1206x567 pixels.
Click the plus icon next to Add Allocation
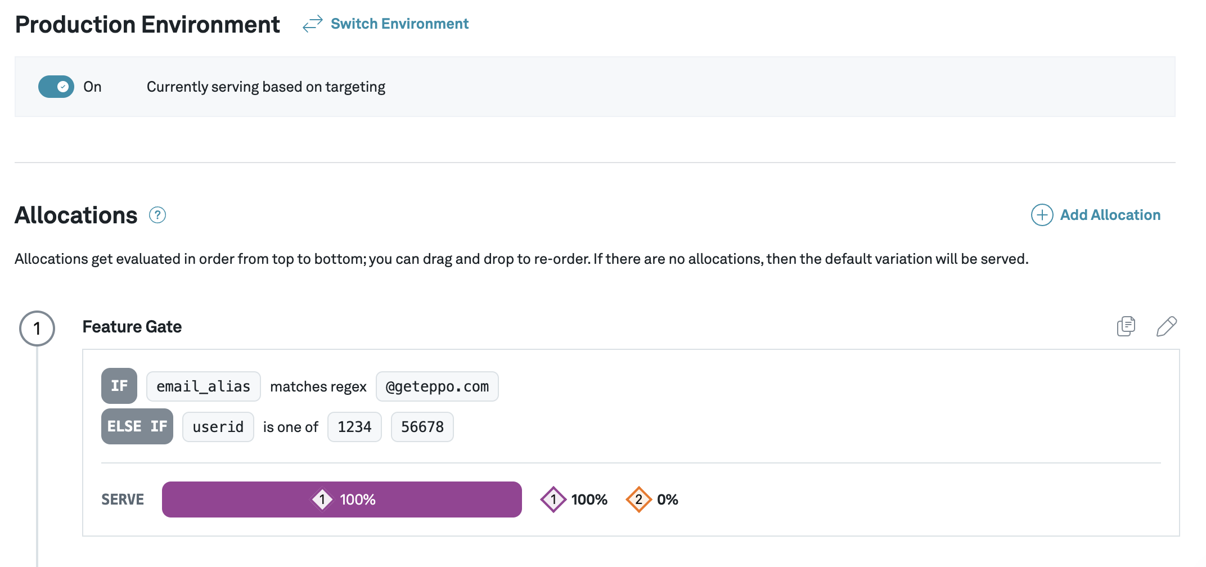(1042, 215)
